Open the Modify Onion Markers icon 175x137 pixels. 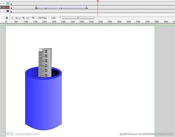pos(27,18)
